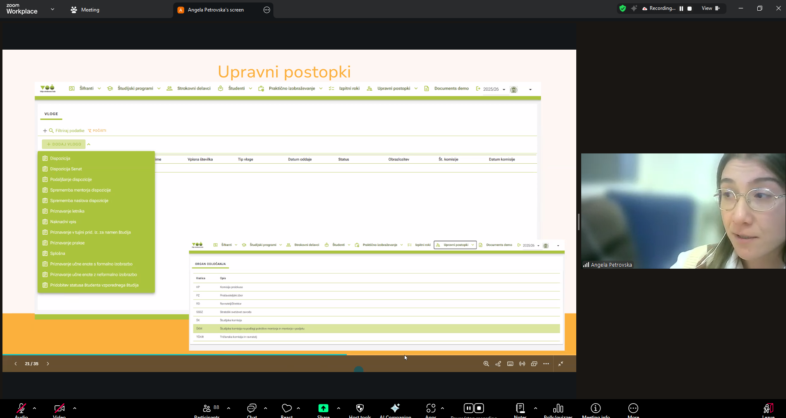Open the Participants panel
The image size is (786, 418).
tap(207, 409)
